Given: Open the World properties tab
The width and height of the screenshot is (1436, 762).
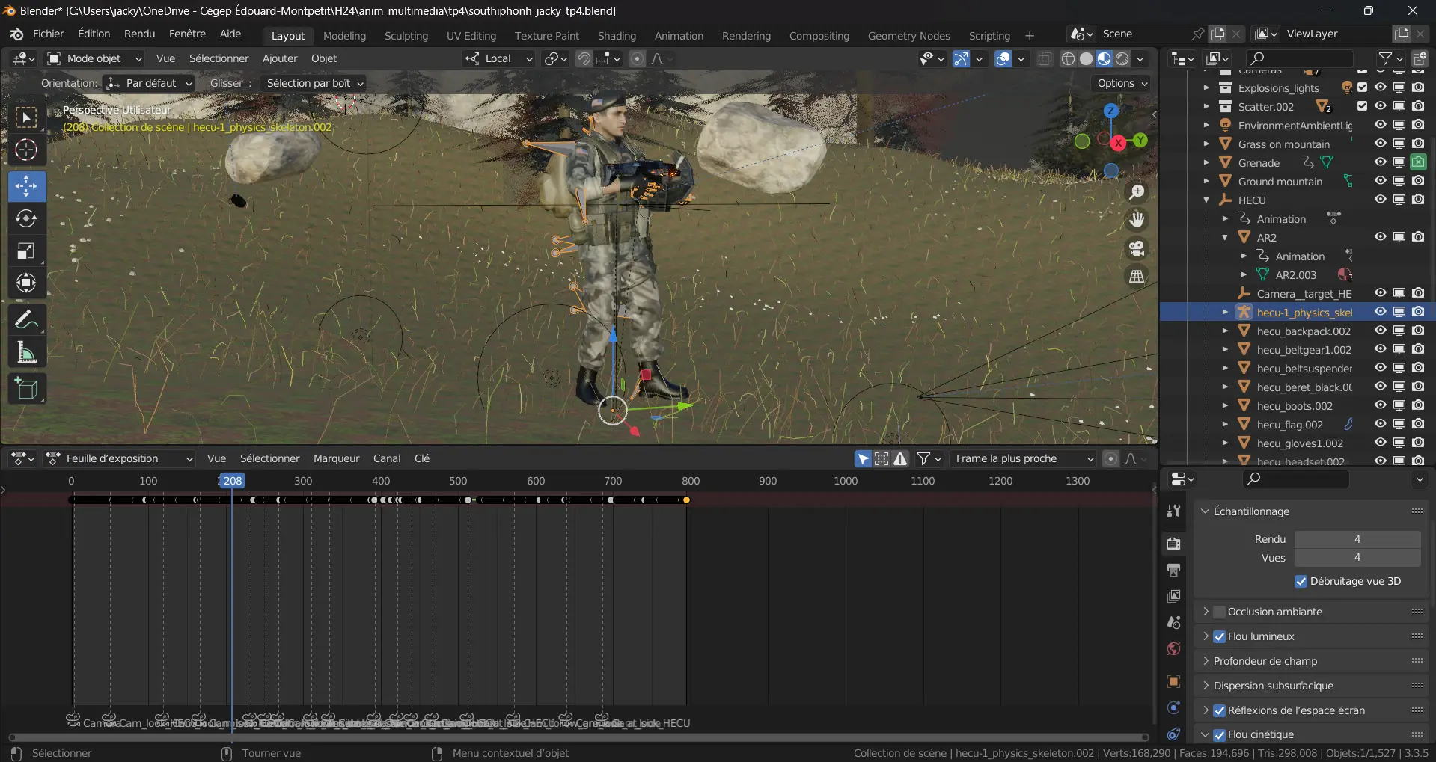Looking at the screenshot, I should pyautogui.click(x=1173, y=648).
